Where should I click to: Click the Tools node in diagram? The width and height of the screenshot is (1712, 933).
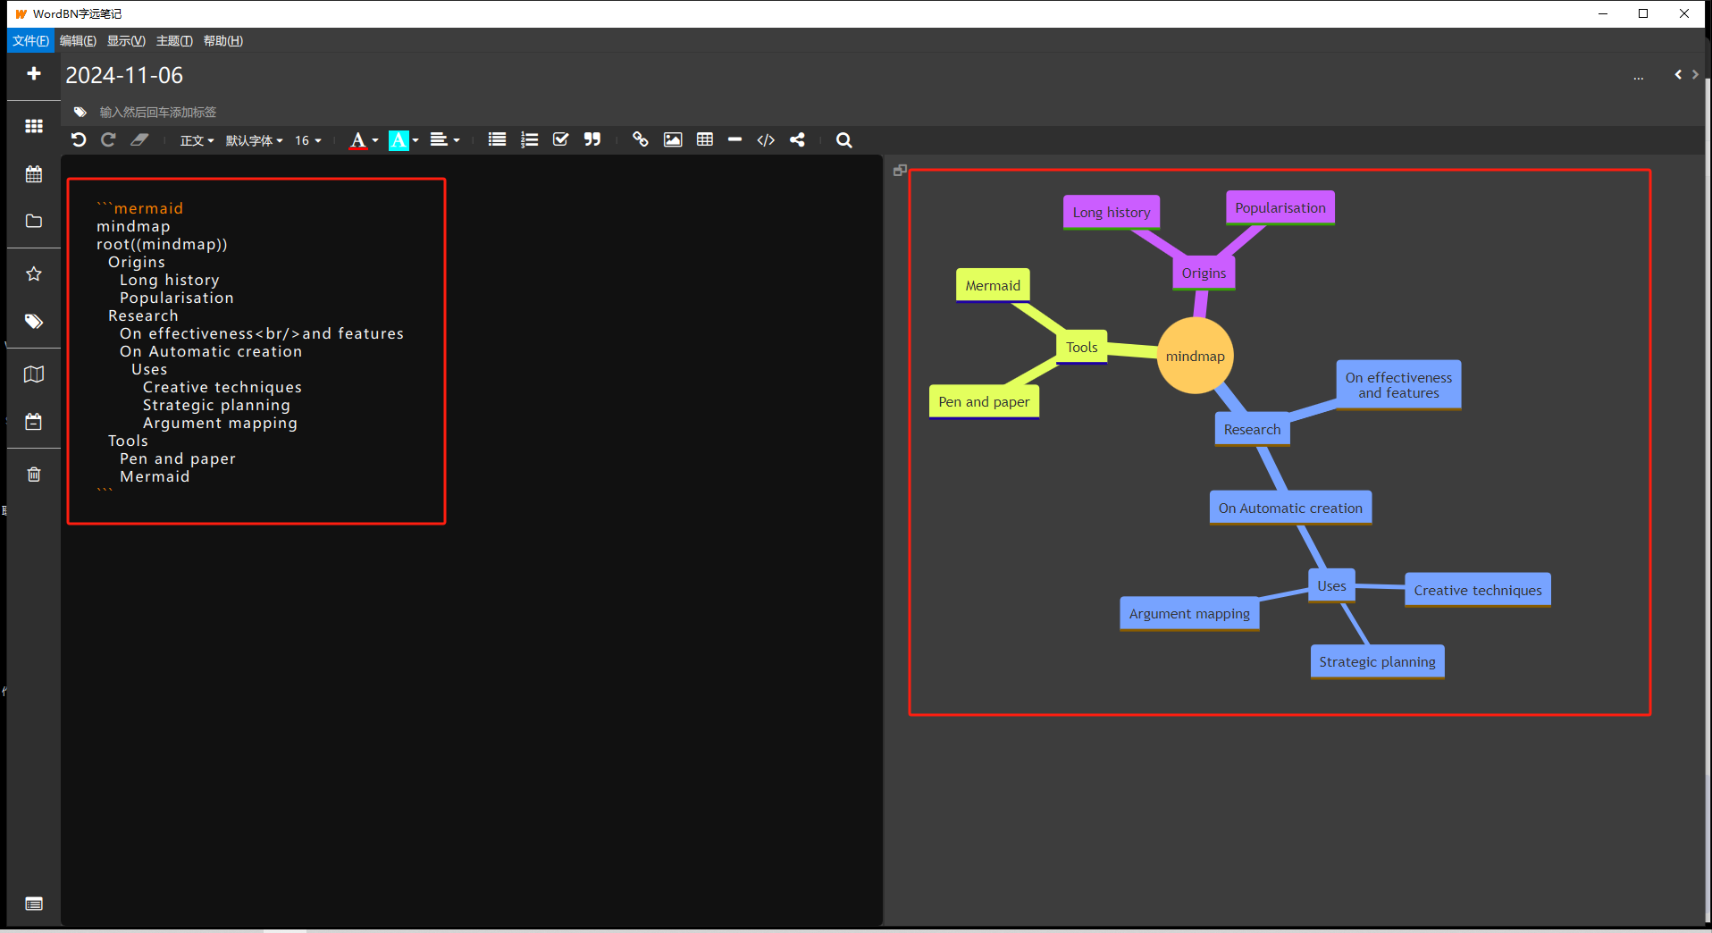1081,348
